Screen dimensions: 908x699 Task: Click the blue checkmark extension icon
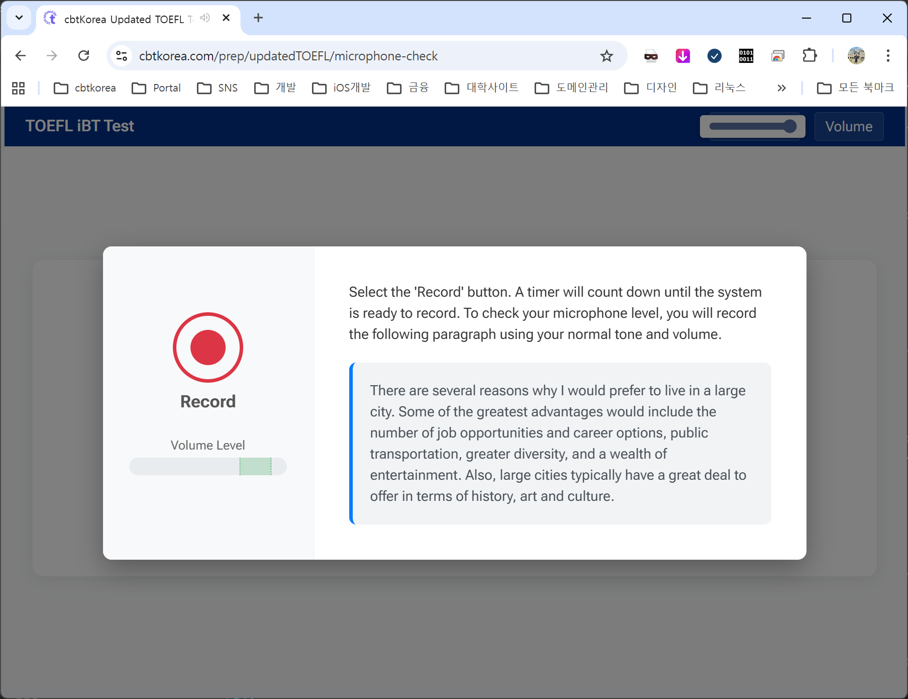point(714,56)
